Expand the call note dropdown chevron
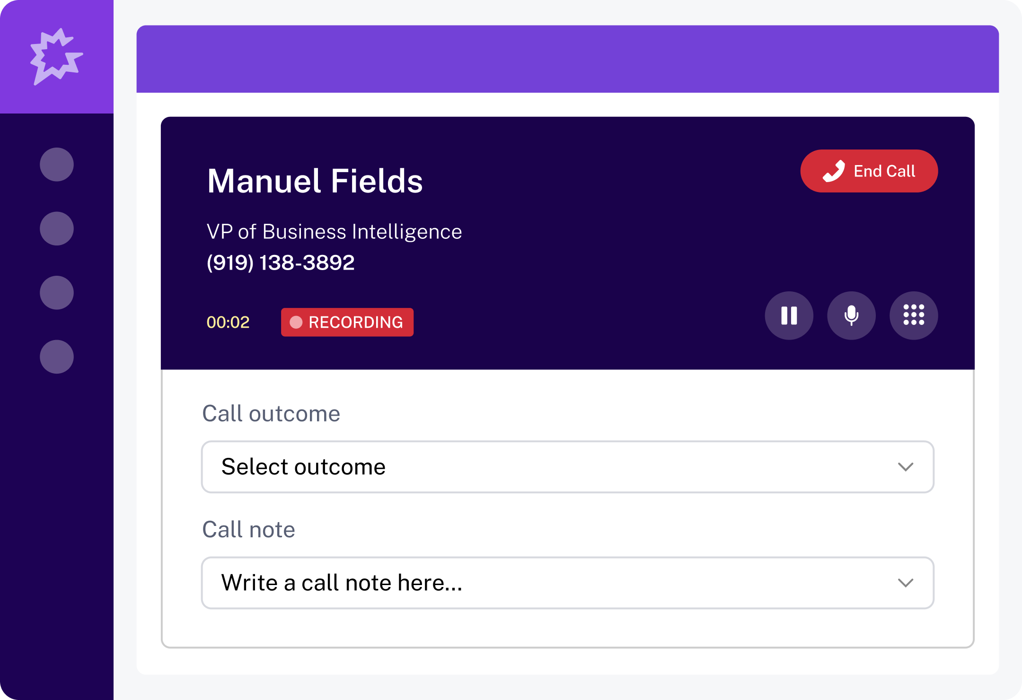 (x=905, y=583)
